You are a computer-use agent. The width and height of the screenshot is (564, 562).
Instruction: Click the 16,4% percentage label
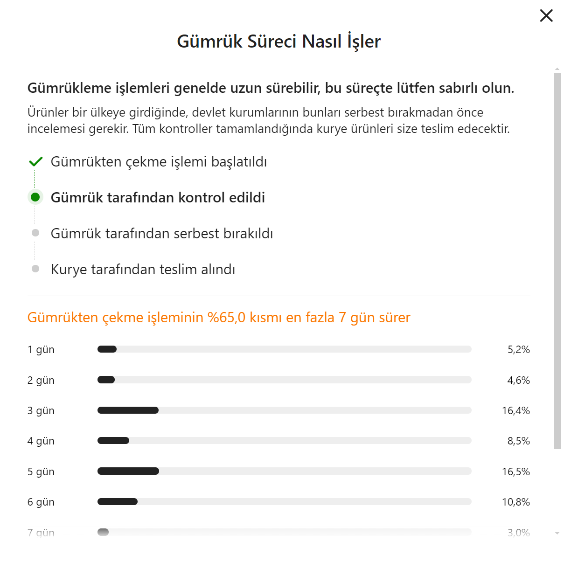click(x=515, y=411)
